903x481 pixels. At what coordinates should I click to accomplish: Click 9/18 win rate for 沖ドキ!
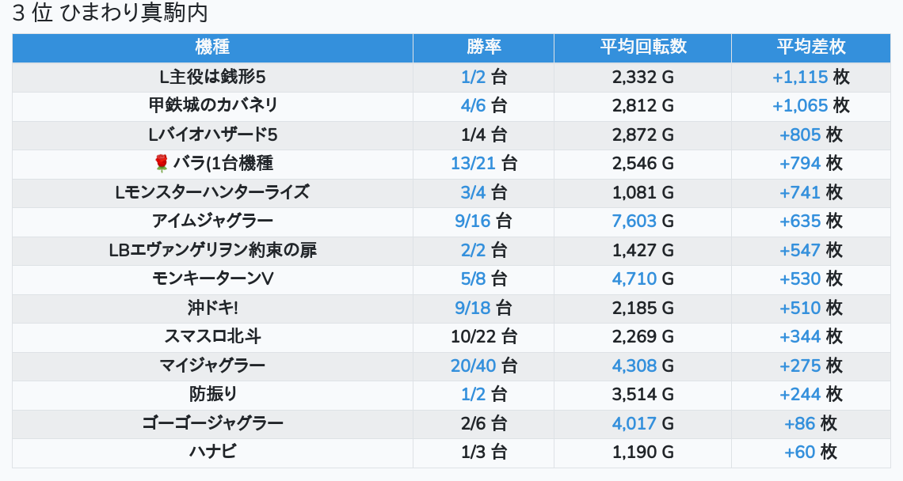[x=473, y=308]
